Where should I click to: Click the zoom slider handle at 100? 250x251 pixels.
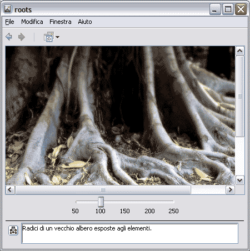click(x=101, y=202)
